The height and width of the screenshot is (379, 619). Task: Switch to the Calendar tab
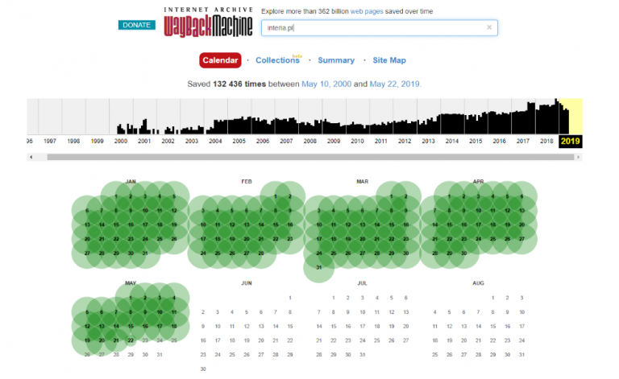[x=220, y=60]
